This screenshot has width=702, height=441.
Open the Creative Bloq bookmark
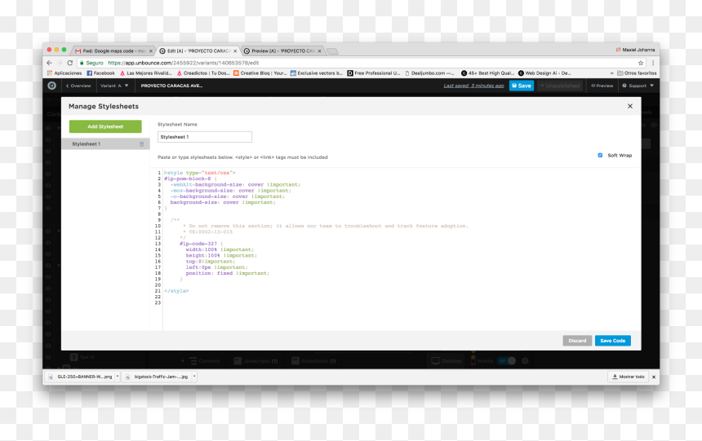[x=260, y=73]
